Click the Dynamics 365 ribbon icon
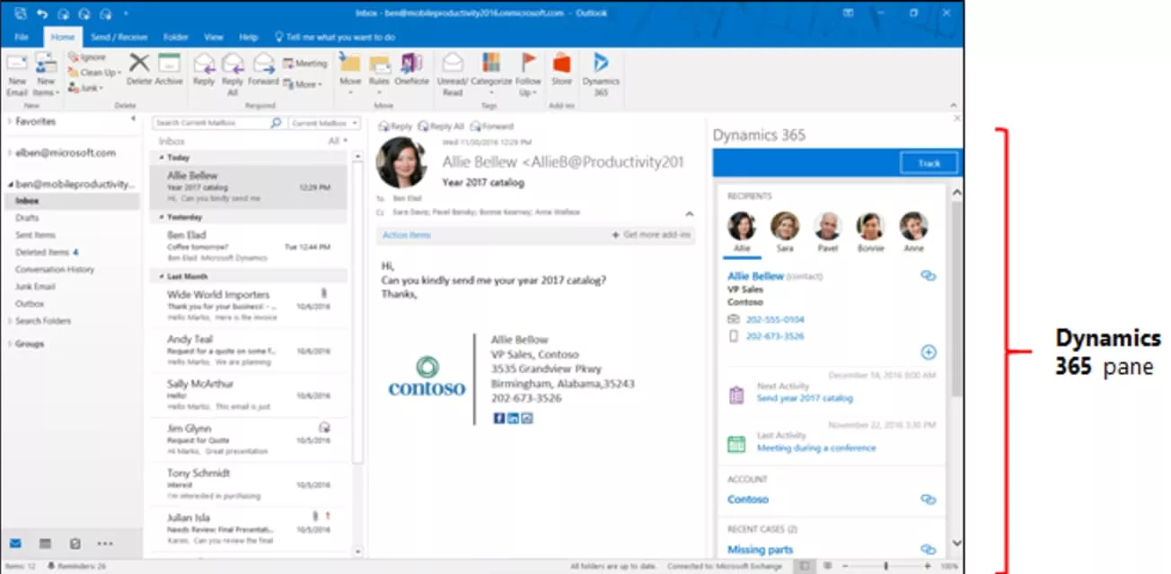 pyautogui.click(x=600, y=65)
